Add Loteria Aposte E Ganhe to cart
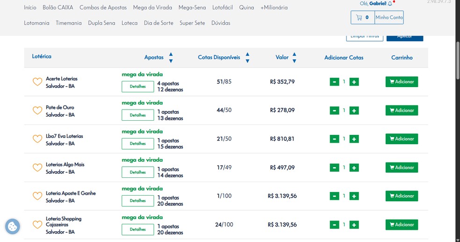460x242 pixels. [402, 196]
